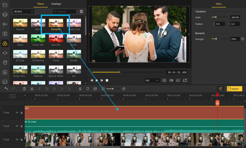
Task: Select the Green Film filter thumbnail
Action: 38,39
